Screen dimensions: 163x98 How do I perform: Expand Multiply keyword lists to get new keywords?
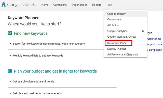pyautogui.click(x=38, y=55)
